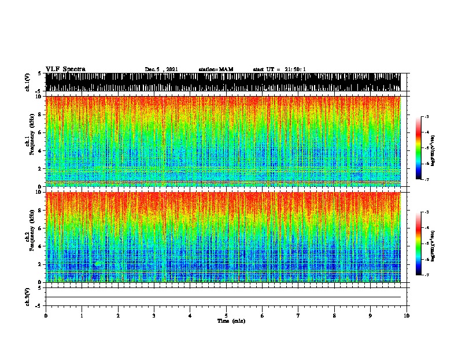Click the ch.2 spectrogram color scale bar
458x354 pixels.
coord(419,244)
